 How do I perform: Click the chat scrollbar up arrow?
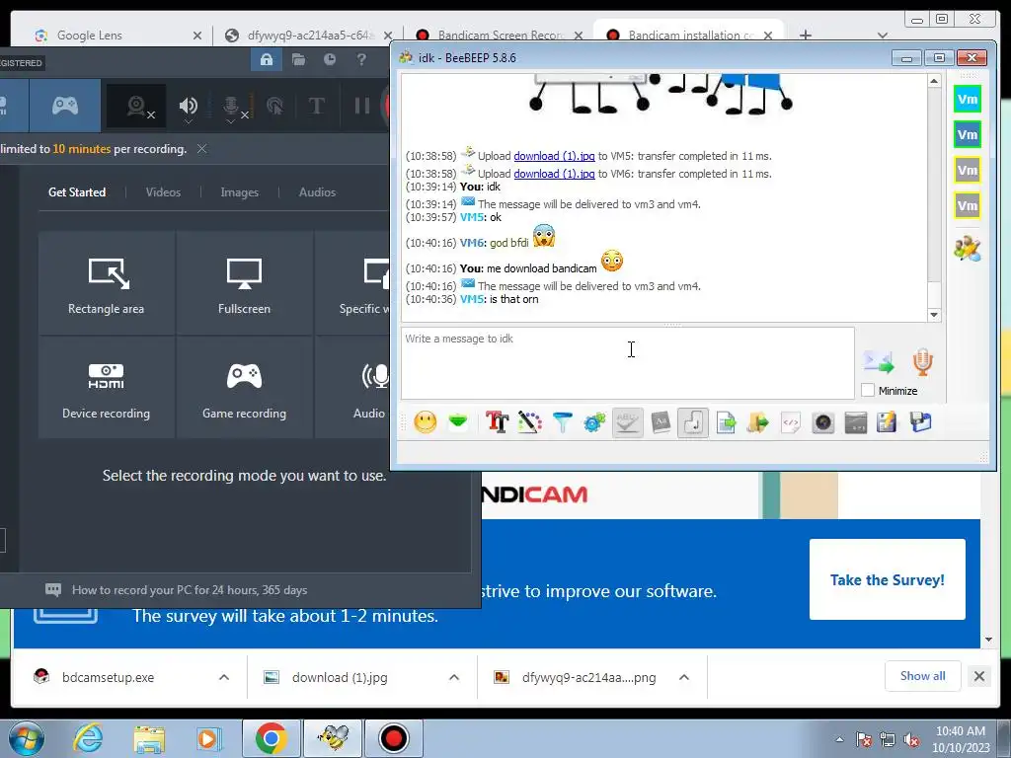(x=934, y=81)
